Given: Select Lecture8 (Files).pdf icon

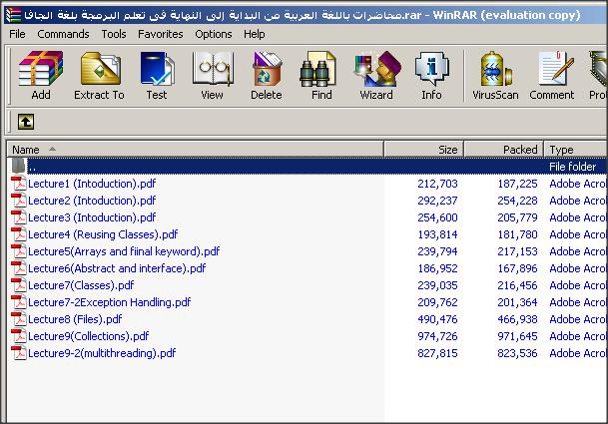Looking at the screenshot, I should click(19, 319).
